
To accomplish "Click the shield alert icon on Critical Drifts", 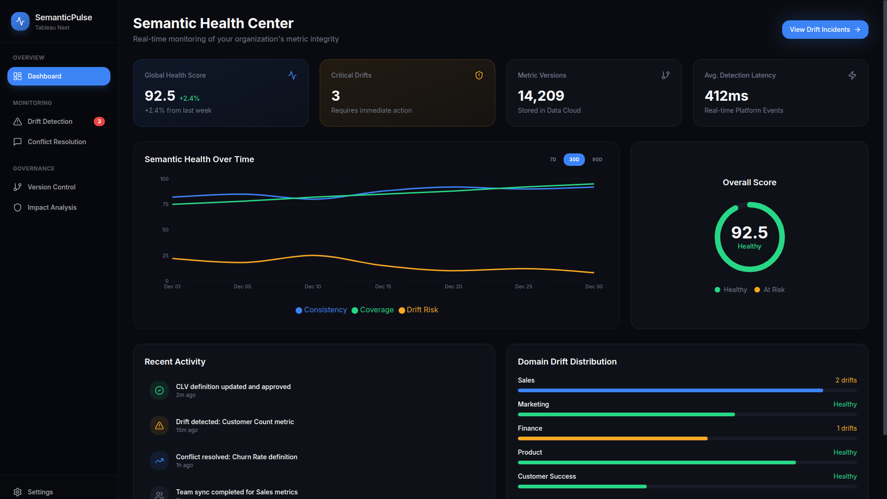I will tap(479, 75).
